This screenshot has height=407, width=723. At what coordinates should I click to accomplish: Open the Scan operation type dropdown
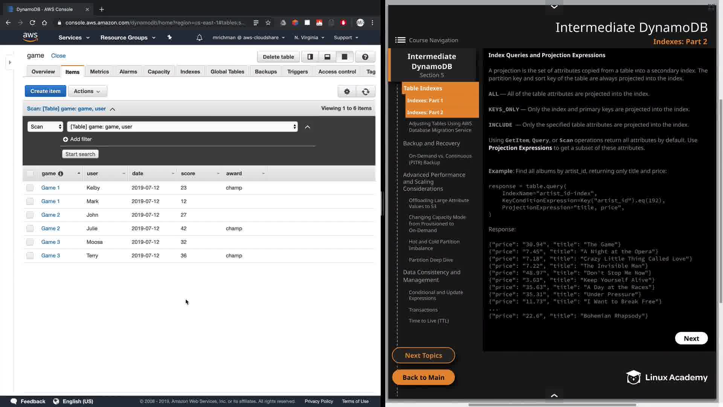[x=45, y=127]
